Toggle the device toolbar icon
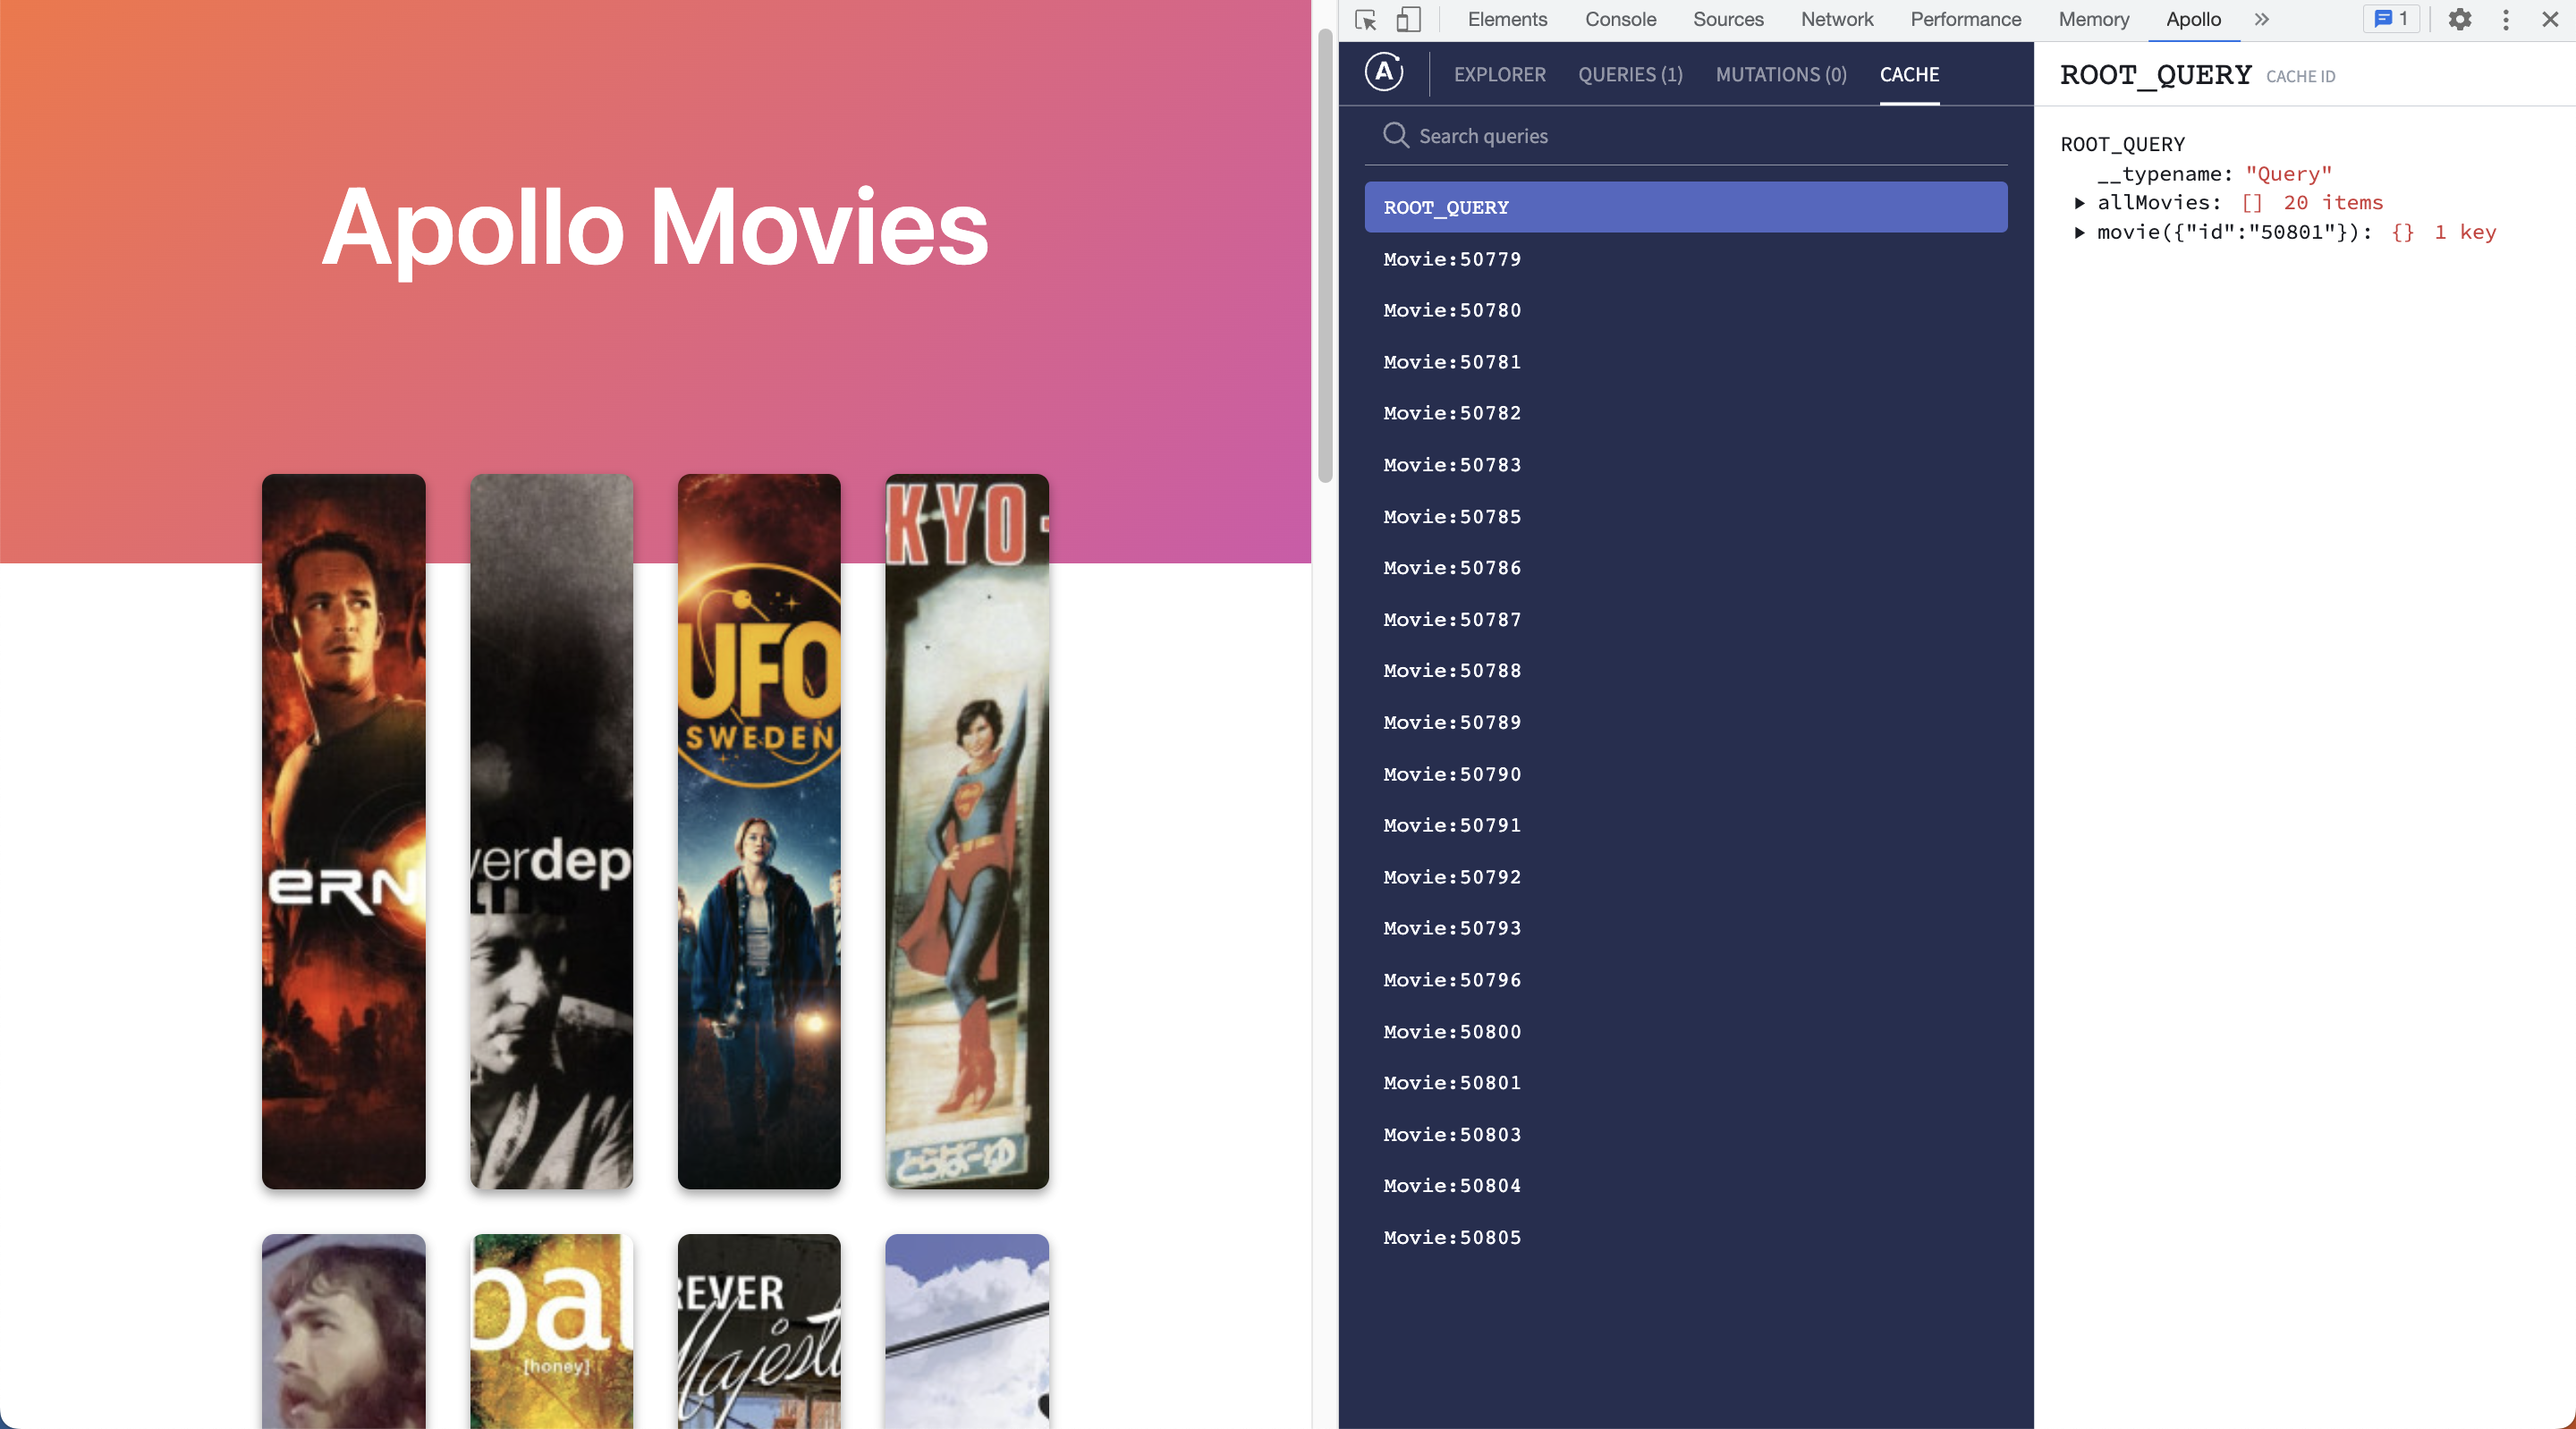This screenshot has width=2576, height=1429. point(1408,20)
